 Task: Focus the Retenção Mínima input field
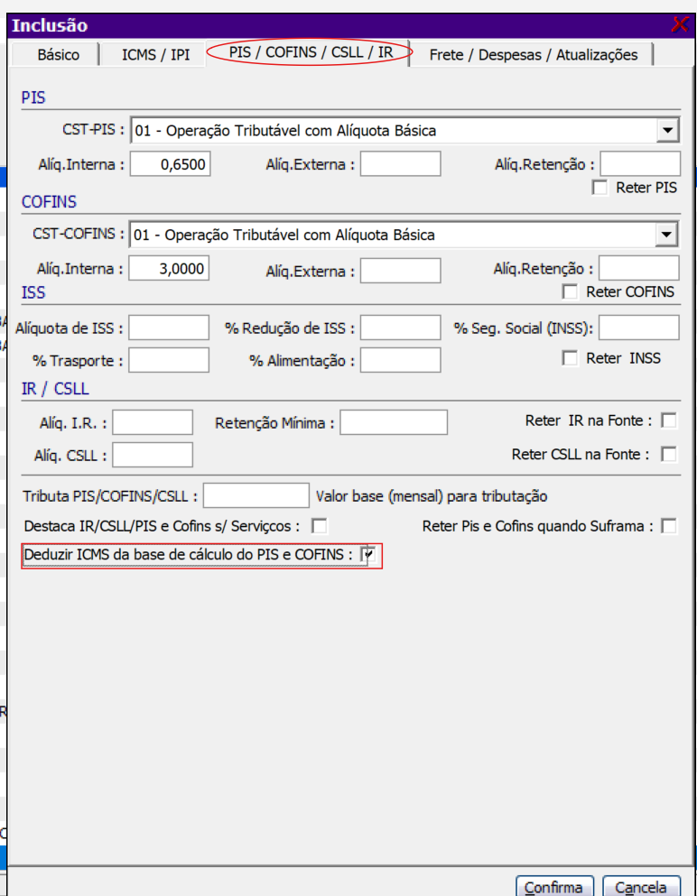click(x=394, y=422)
